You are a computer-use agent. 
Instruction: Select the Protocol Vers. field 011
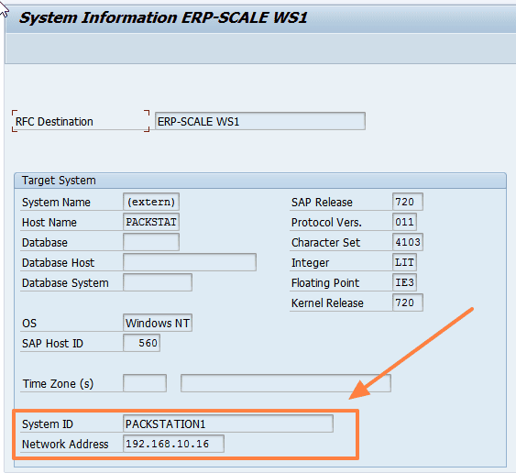[x=404, y=222]
